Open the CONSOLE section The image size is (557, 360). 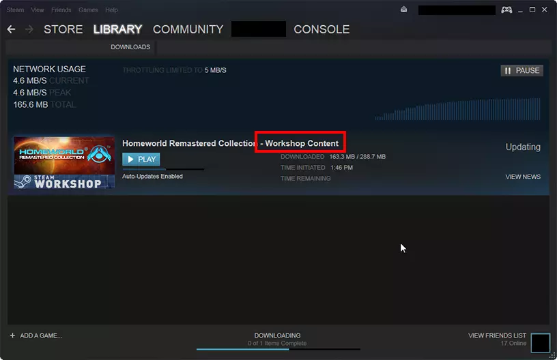click(x=322, y=29)
